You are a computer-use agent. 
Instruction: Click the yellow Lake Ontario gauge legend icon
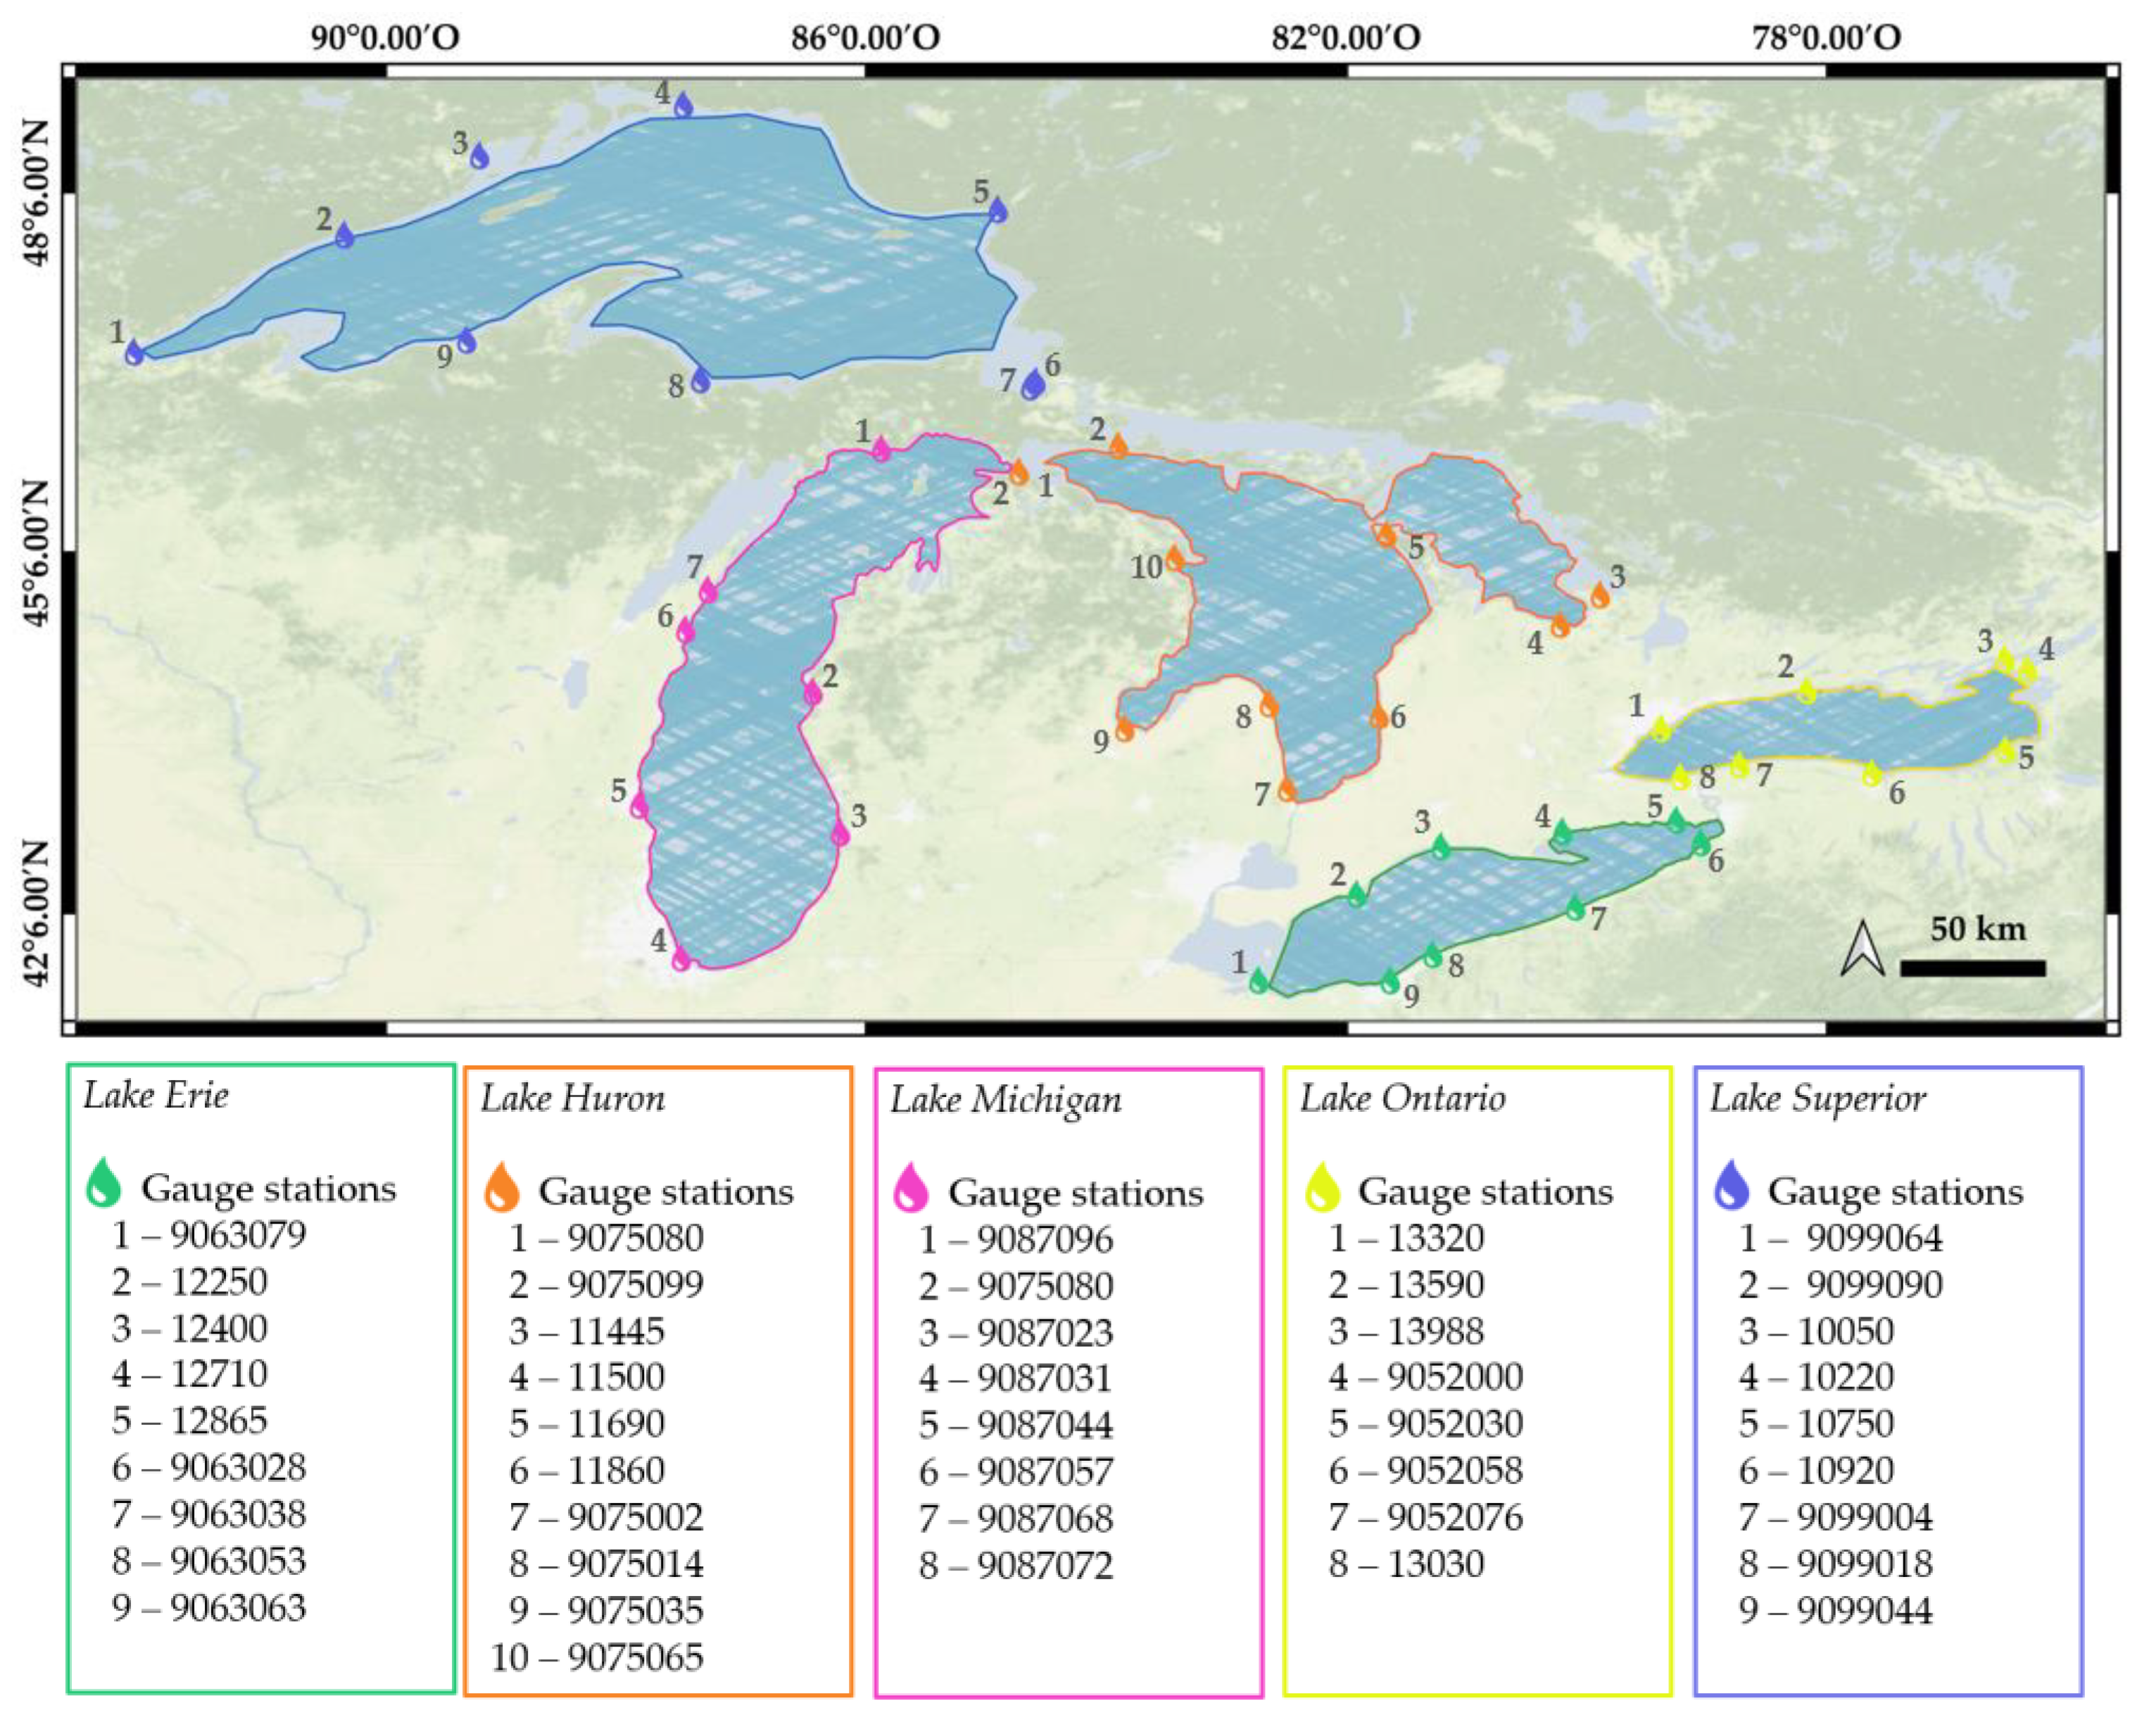1322,1187
